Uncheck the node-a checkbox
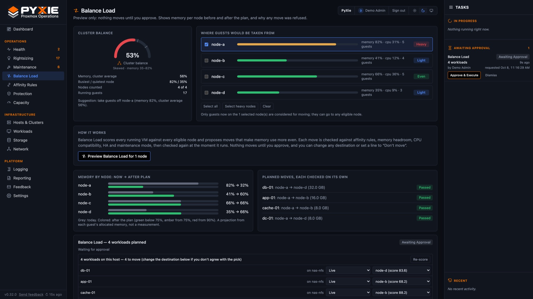This screenshot has height=299, width=533. click(x=206, y=44)
